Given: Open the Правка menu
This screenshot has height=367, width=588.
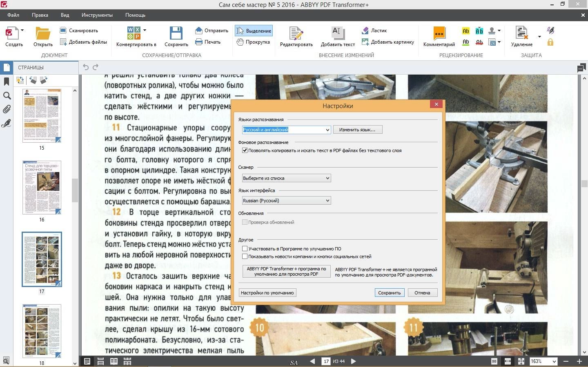Looking at the screenshot, I should tap(40, 15).
